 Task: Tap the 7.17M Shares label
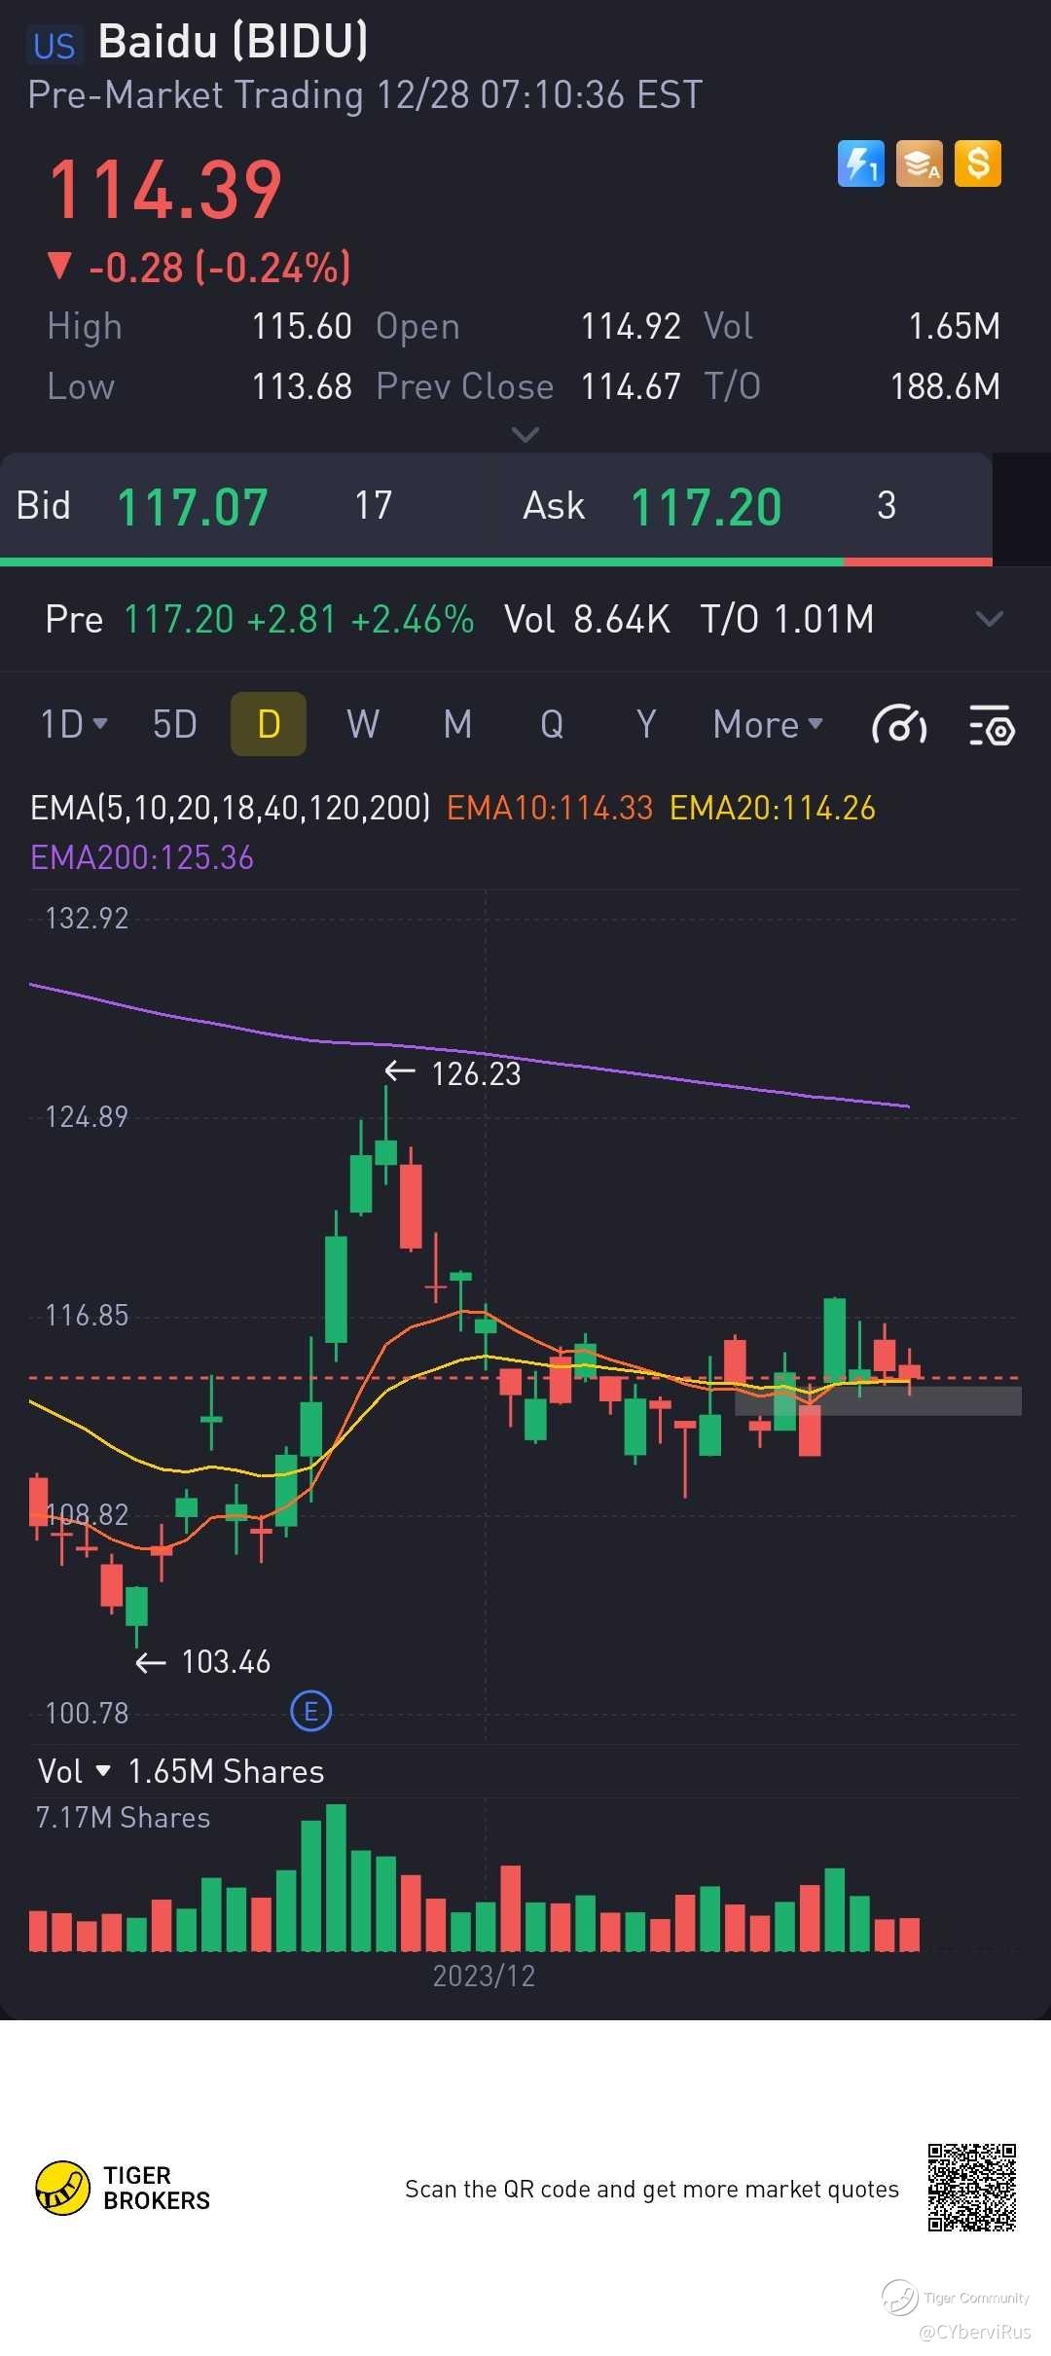tap(123, 1818)
